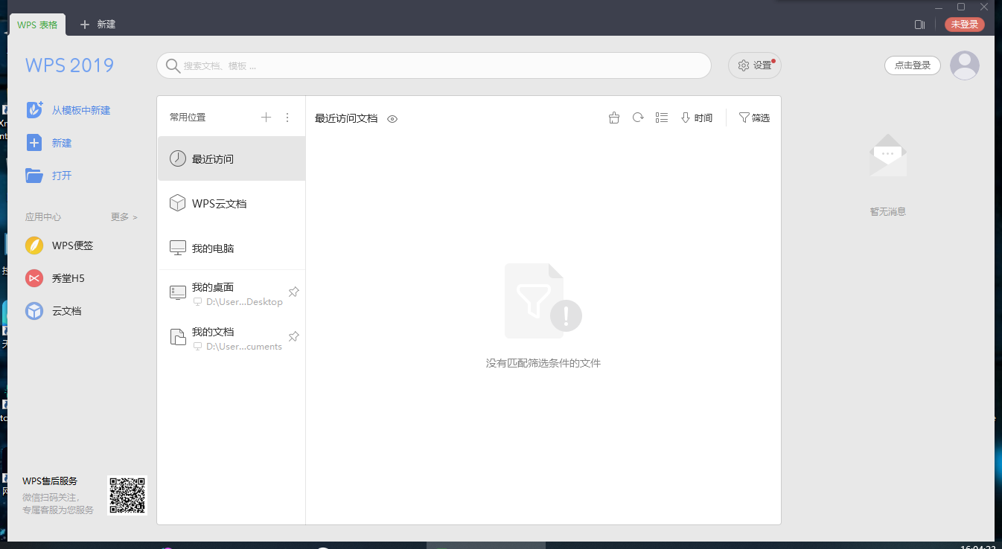The width and height of the screenshot is (1002, 549).
Task: Click the 点击登录 button
Action: tap(913, 65)
